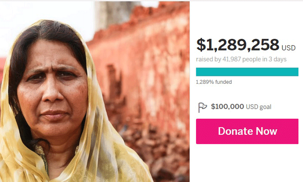Screen dimensions: 303x182
Task: Click the right end of the progress bar
Action: (x=296, y=72)
